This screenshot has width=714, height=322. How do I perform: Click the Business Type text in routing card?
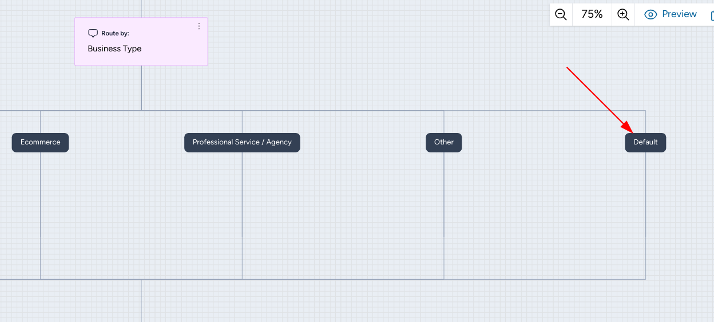click(114, 49)
